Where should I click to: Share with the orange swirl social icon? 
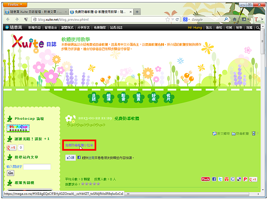pyautogui.click(x=227, y=179)
